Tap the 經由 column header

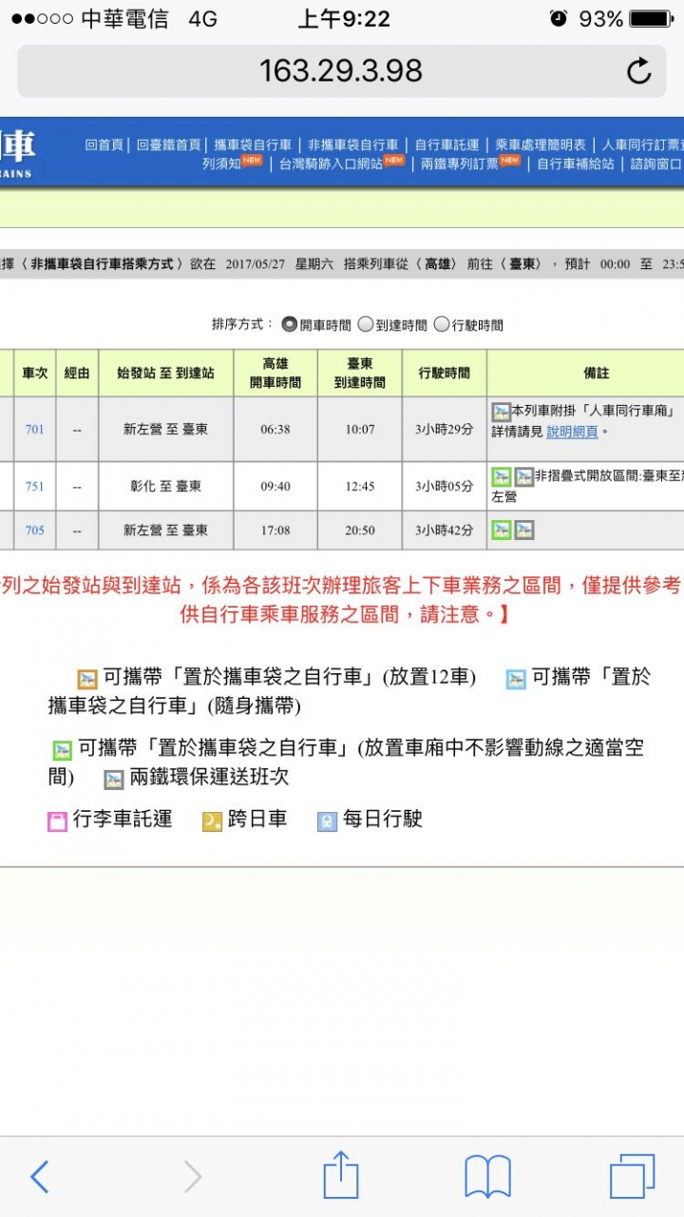pos(77,373)
